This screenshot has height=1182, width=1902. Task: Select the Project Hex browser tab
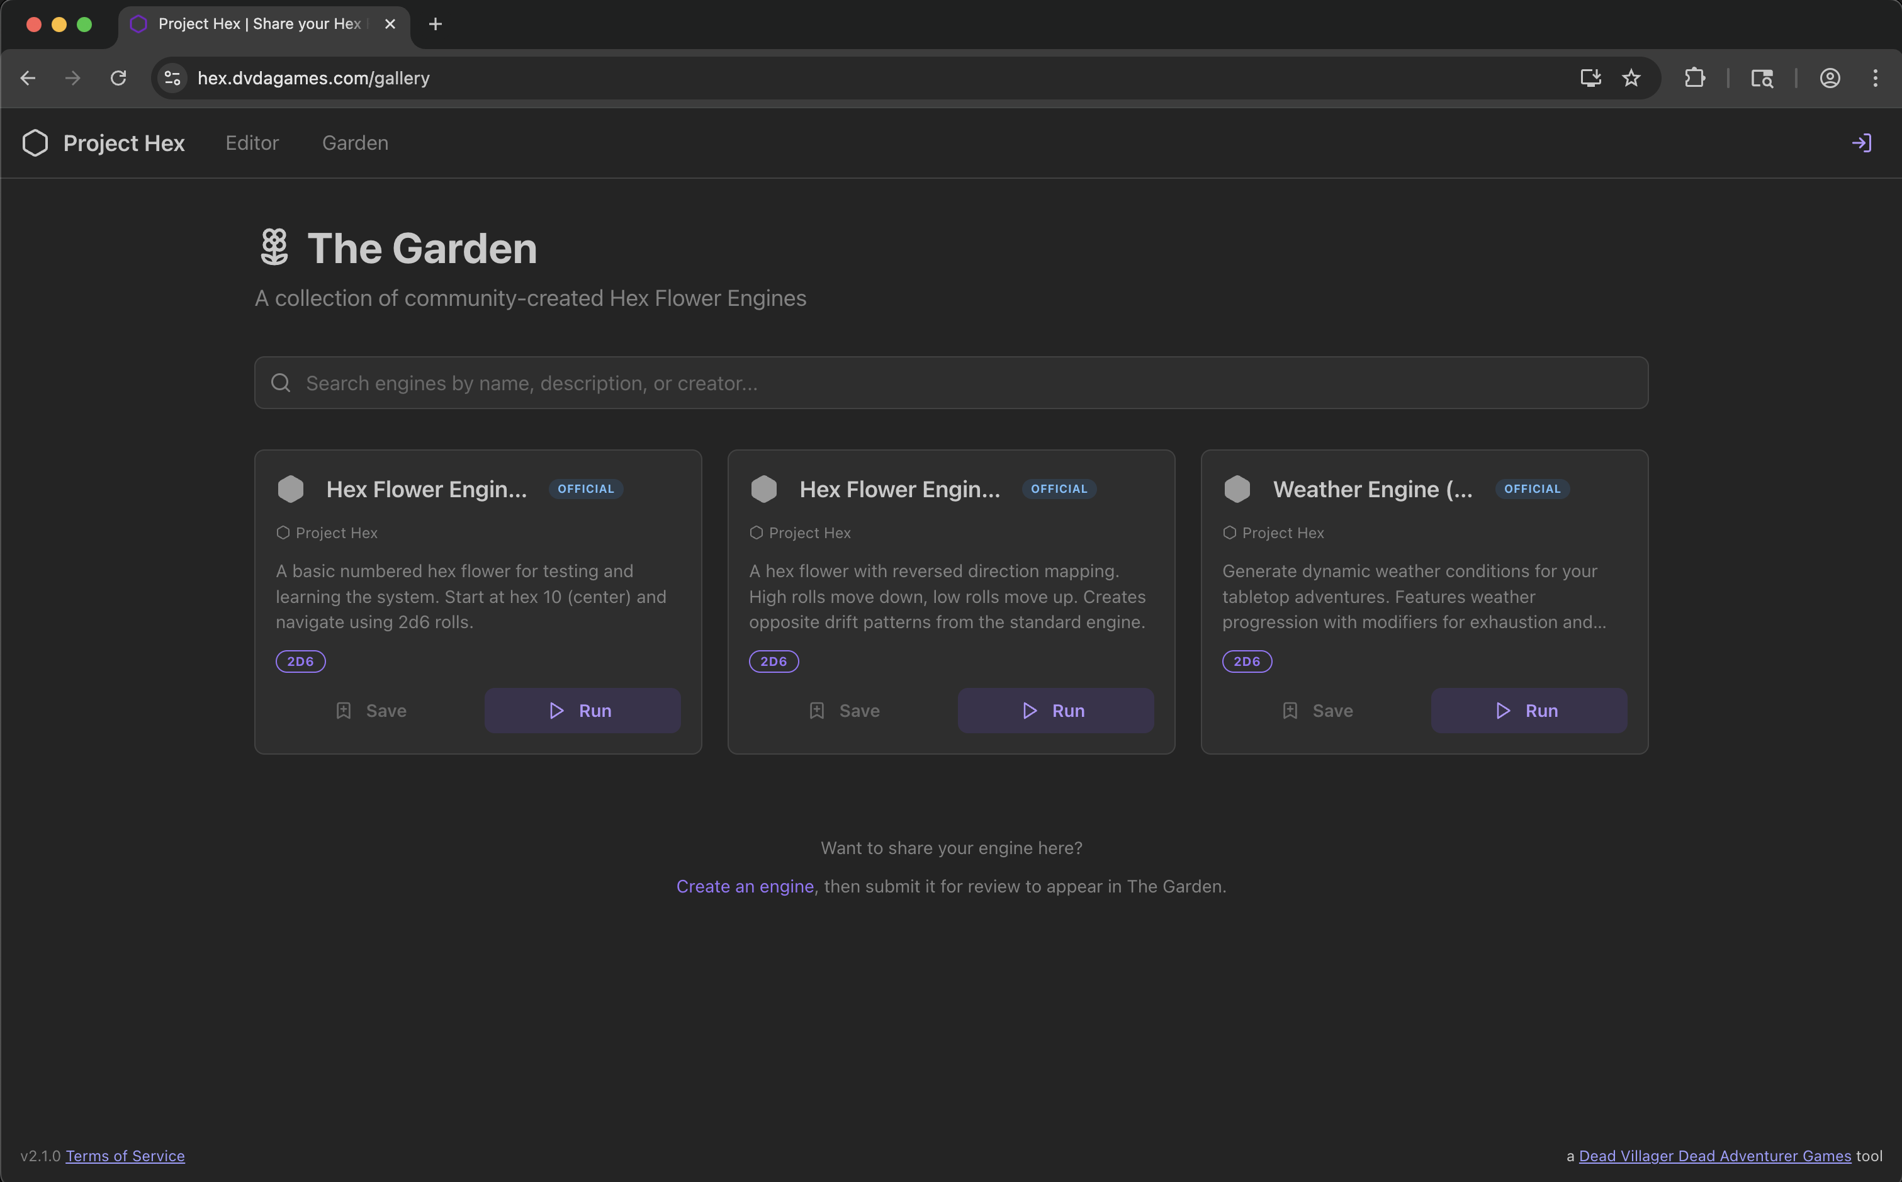click(250, 23)
